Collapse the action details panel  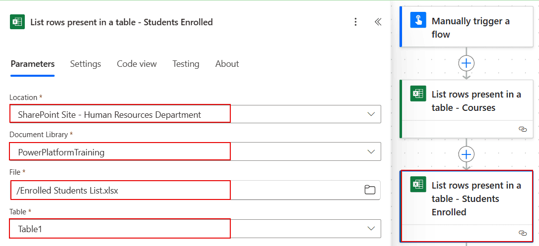[378, 22]
